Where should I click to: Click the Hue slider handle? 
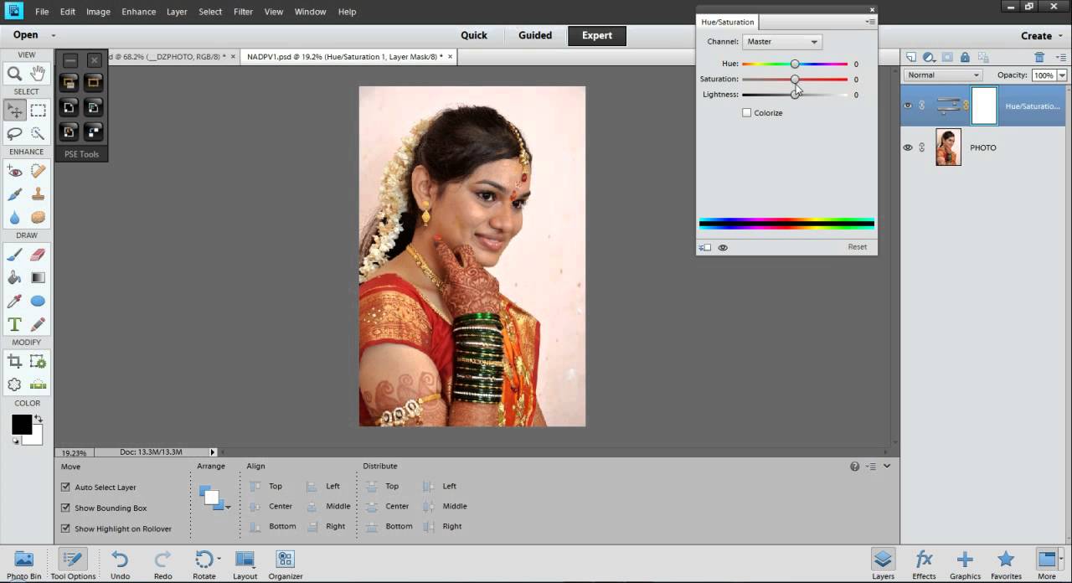[x=795, y=64]
